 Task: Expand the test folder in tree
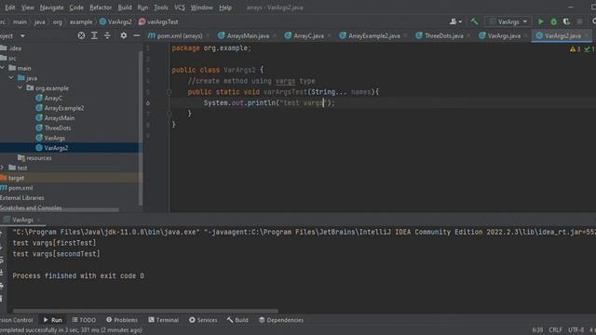pyautogui.click(x=3, y=167)
